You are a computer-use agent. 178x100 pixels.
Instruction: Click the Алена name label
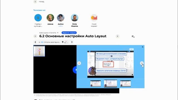tap(50, 24)
